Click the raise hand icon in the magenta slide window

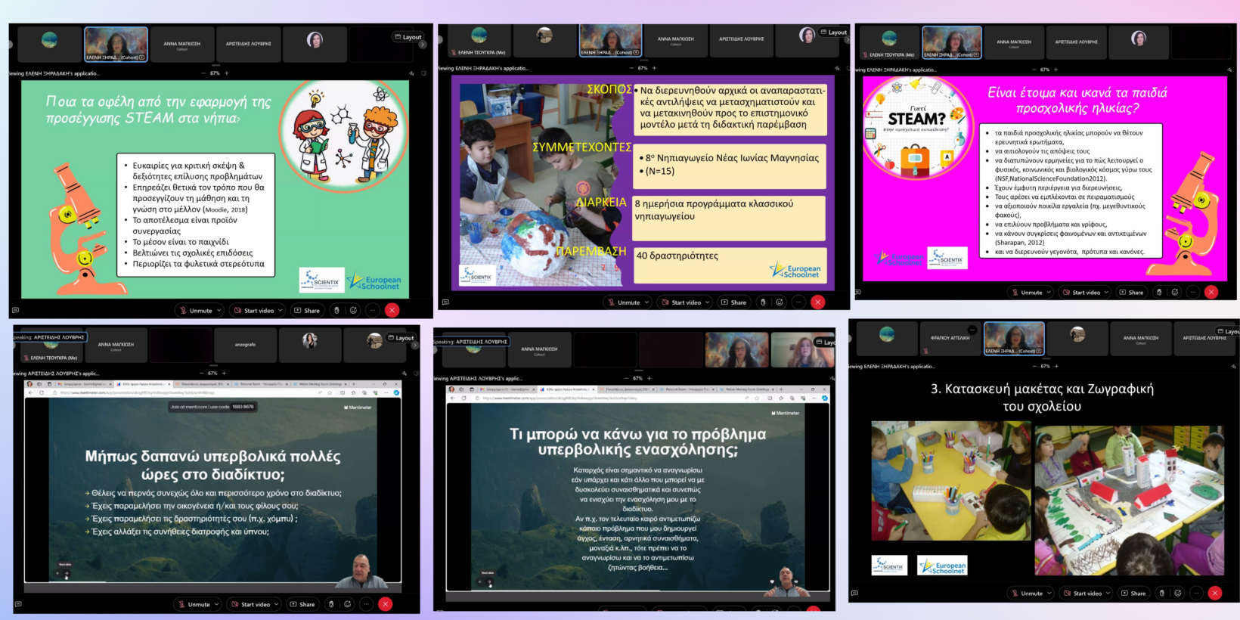coord(1159,293)
